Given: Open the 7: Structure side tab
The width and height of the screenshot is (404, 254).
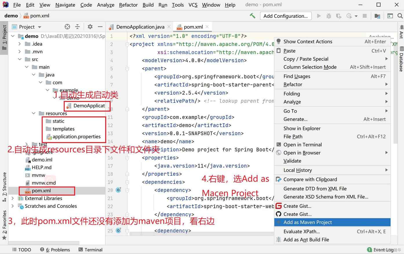Looking at the screenshot, I should 4,187.
